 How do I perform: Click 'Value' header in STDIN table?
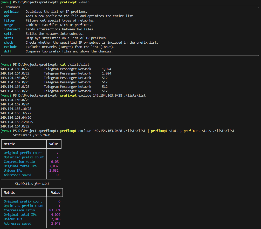(x=54, y=144)
